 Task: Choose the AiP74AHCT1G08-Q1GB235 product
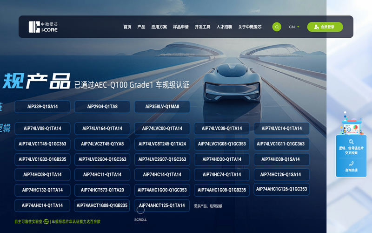point(102,206)
